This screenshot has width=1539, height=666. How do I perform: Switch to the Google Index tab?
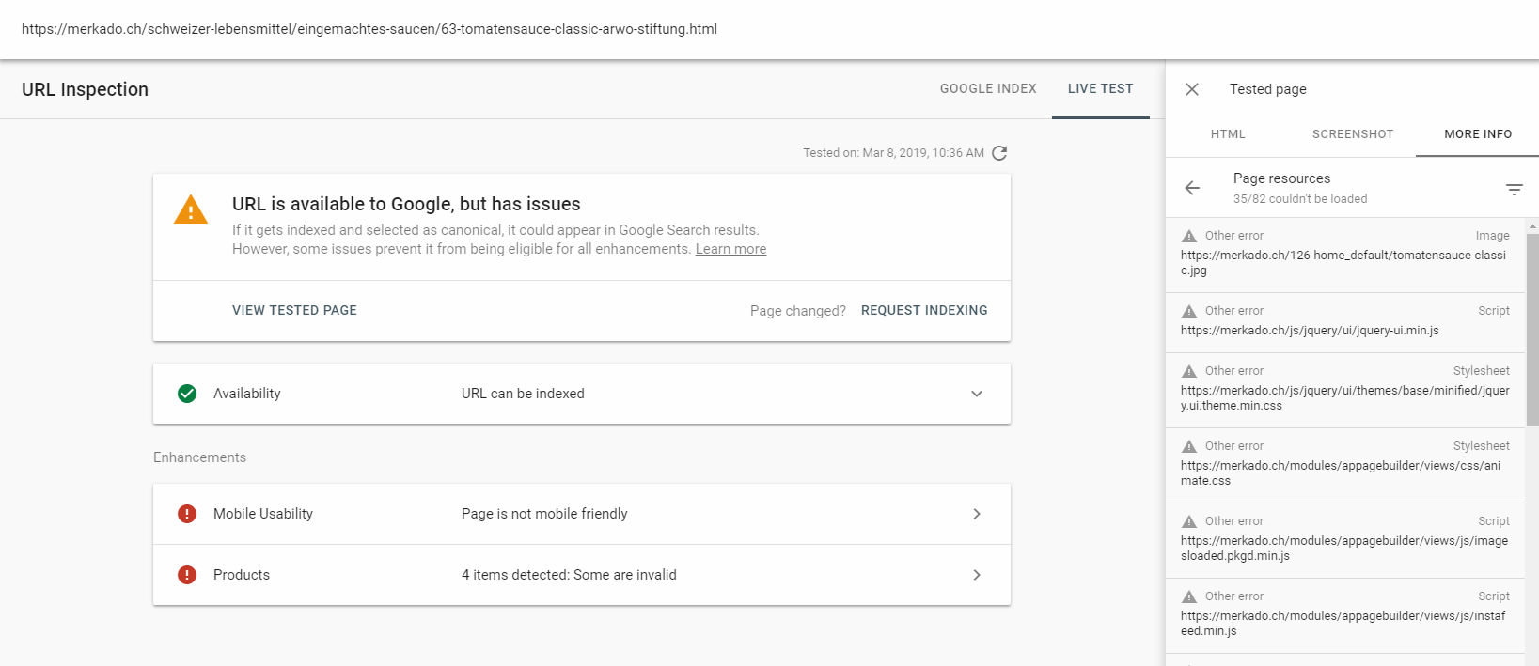tap(988, 88)
